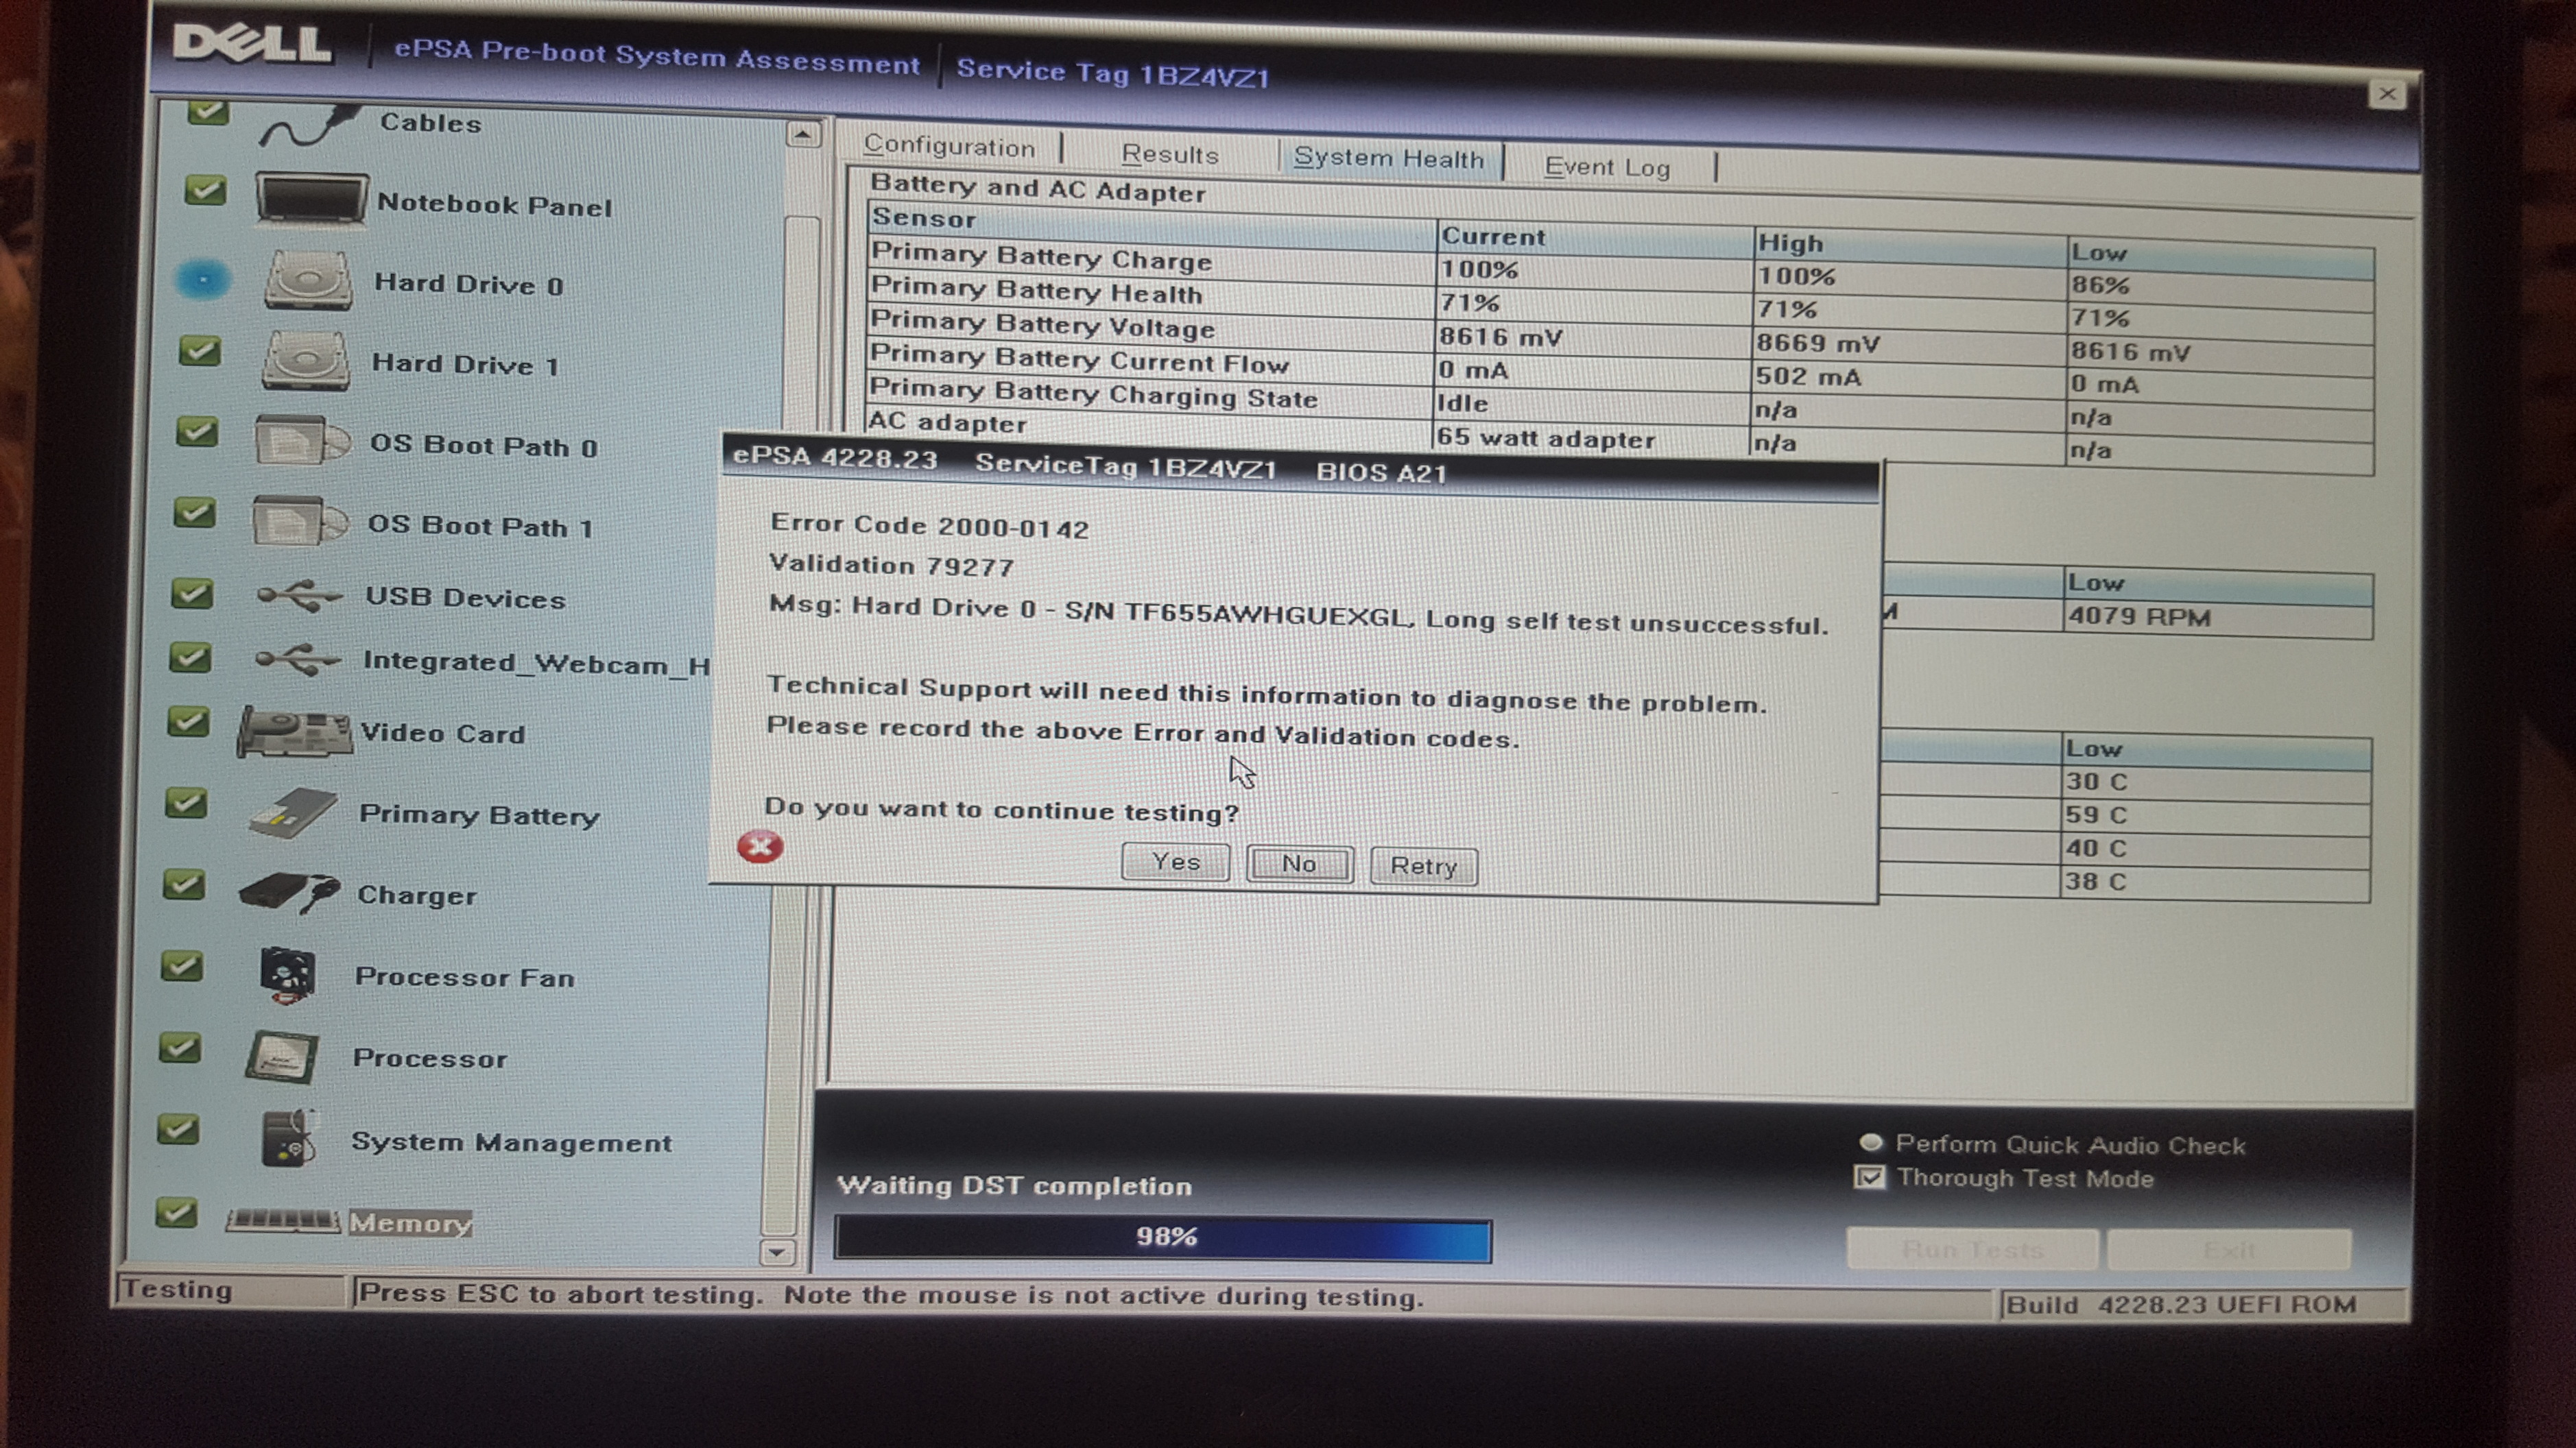2576x1448 pixels.
Task: Select the System Management icon
Action: pos(289,1138)
